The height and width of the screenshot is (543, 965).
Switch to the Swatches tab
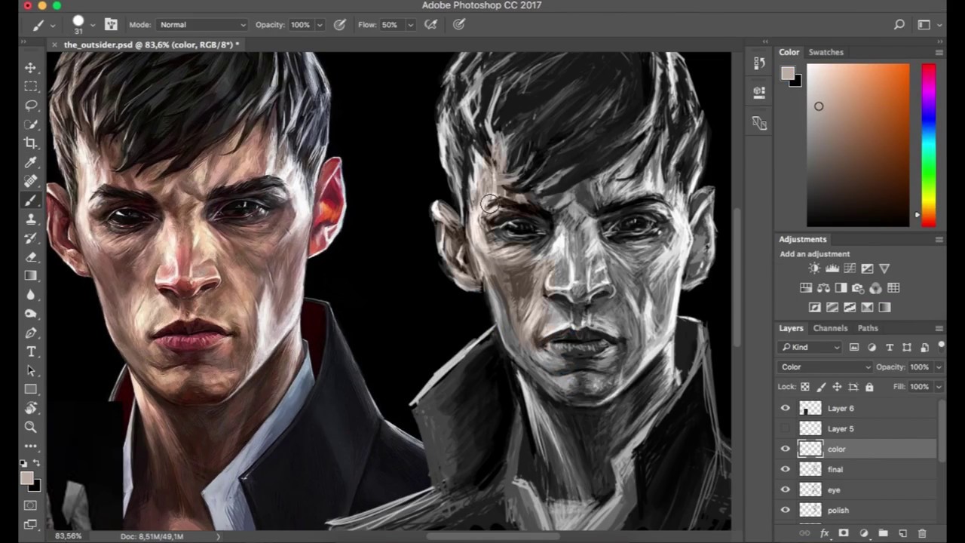pos(826,52)
